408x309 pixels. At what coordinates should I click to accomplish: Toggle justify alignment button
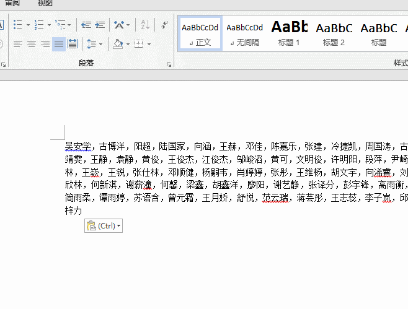59,44
